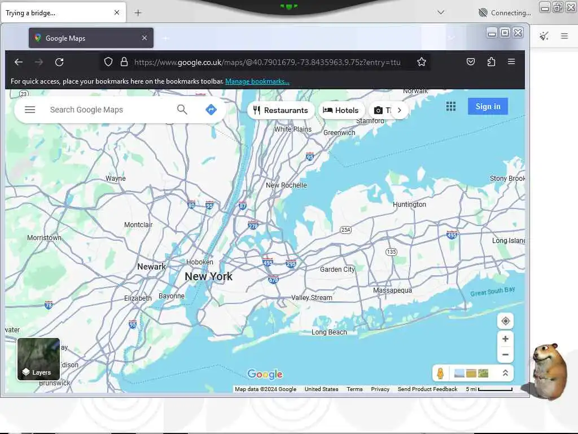Image resolution: width=578 pixels, height=434 pixels.
Task: Open the Privacy link in map footer
Action: [x=380, y=389]
